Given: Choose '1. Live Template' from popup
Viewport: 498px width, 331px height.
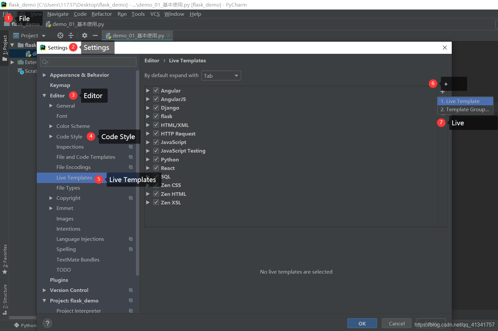Looking at the screenshot, I should 465,101.
